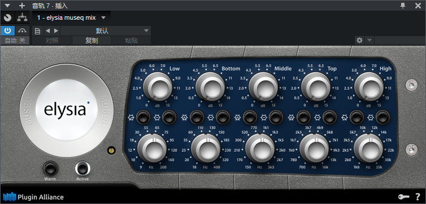
Task: Click the plugin power bypass icon
Action: [7, 31]
